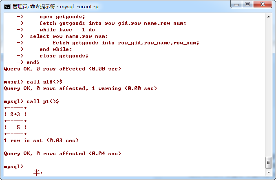
Task: Click the scrollbar up arrow
Action: 268,15
